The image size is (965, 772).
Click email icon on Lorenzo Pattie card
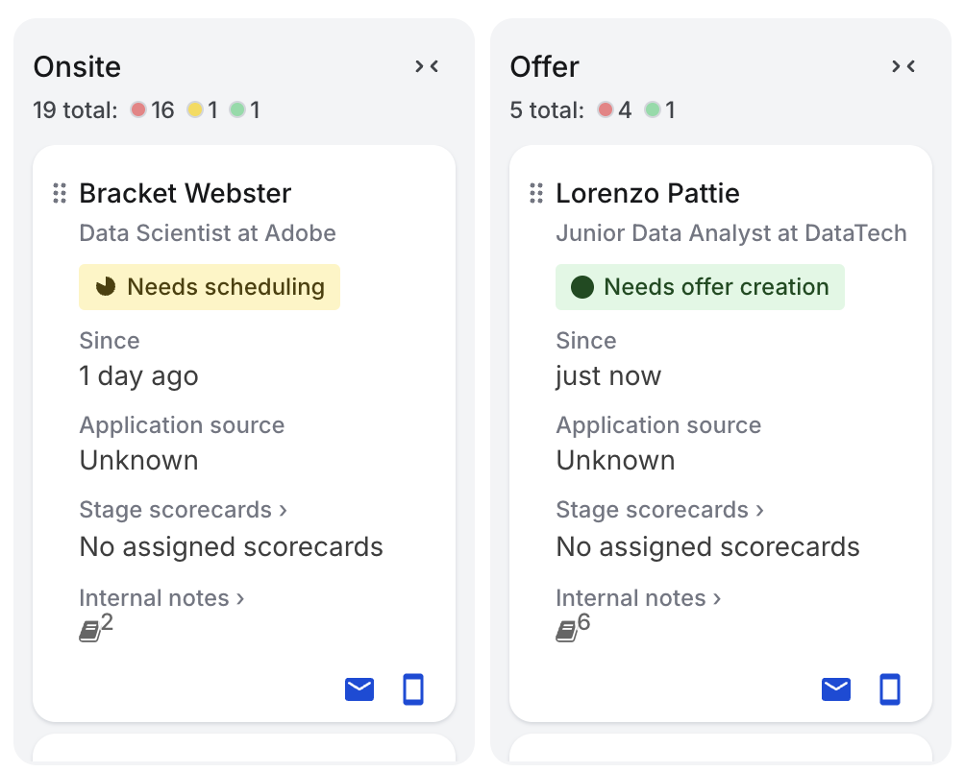click(836, 689)
